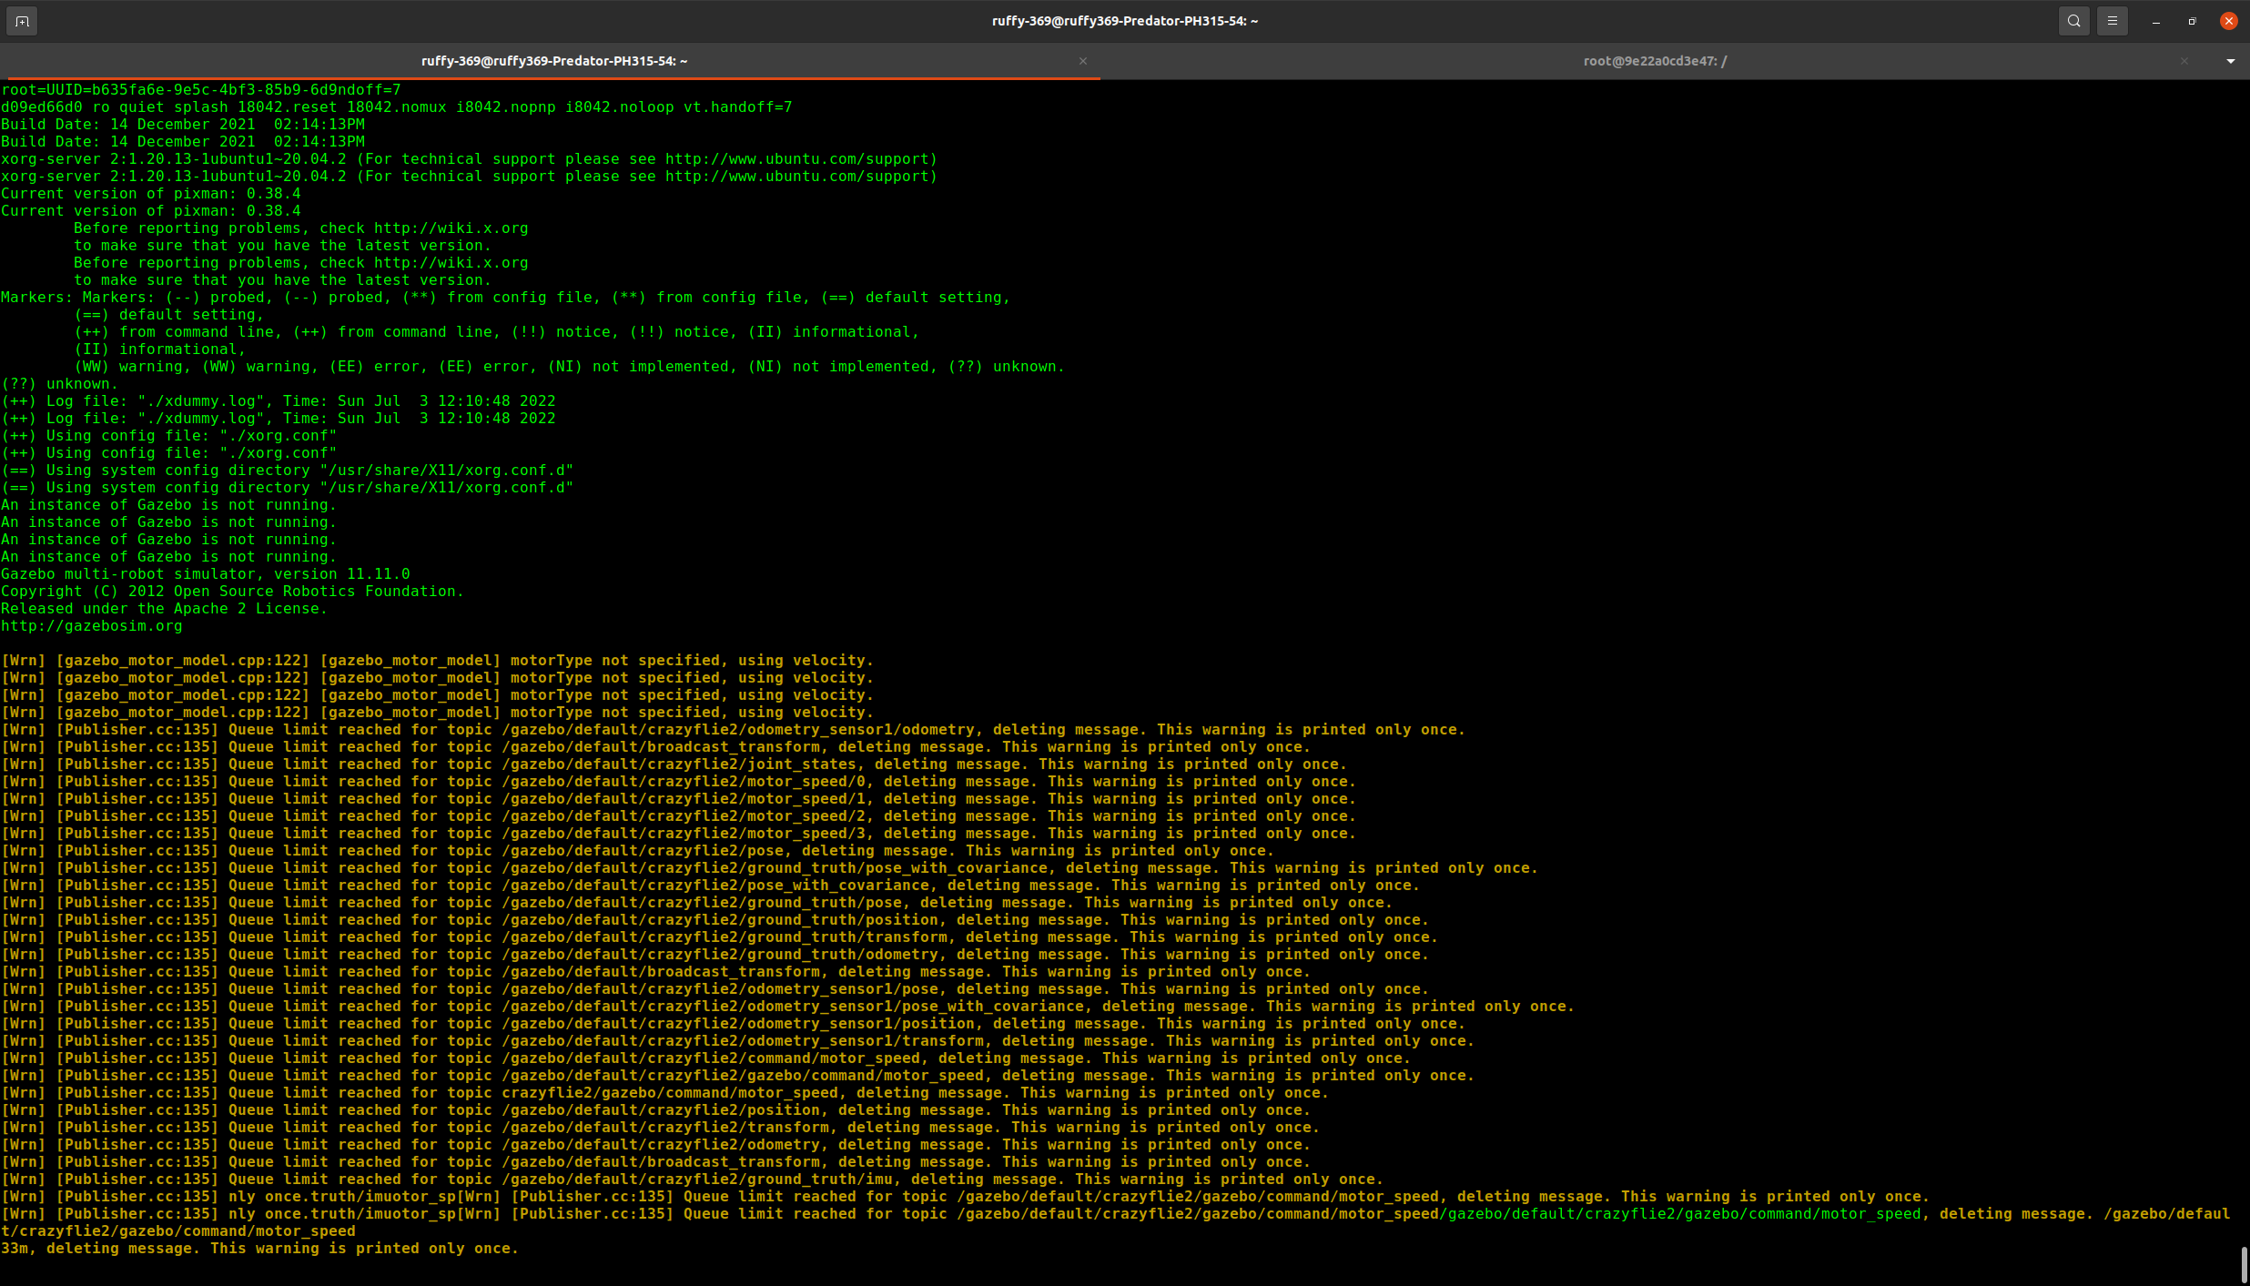Screen dimensions: 2250x1286
Task: Click the warning line for topic motor_speed/2
Action: (679, 816)
